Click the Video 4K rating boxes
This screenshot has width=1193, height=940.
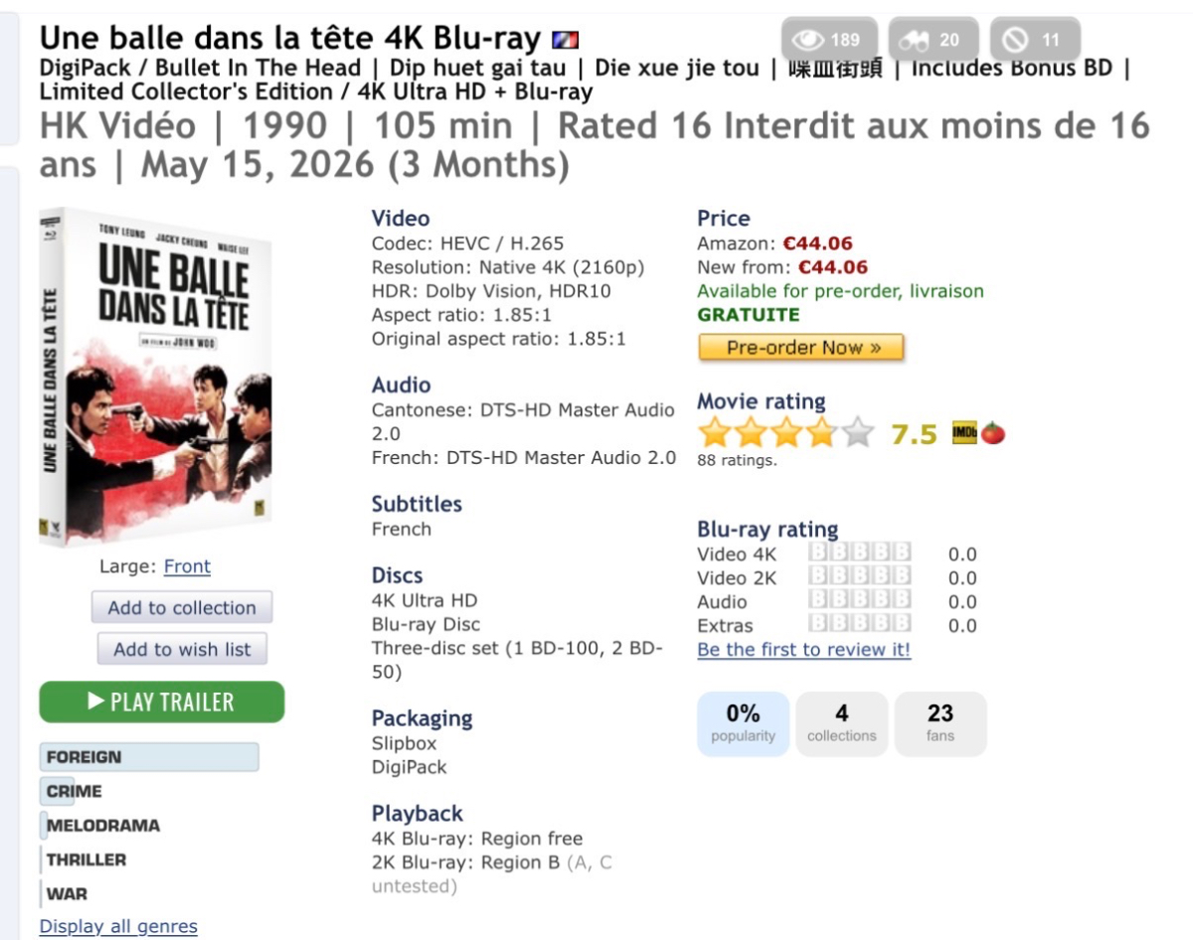pos(860,554)
